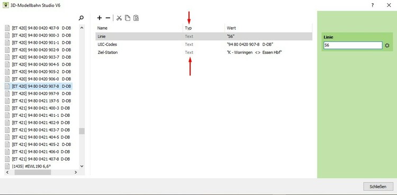Copy selected variable with copy icon

pos(128,18)
